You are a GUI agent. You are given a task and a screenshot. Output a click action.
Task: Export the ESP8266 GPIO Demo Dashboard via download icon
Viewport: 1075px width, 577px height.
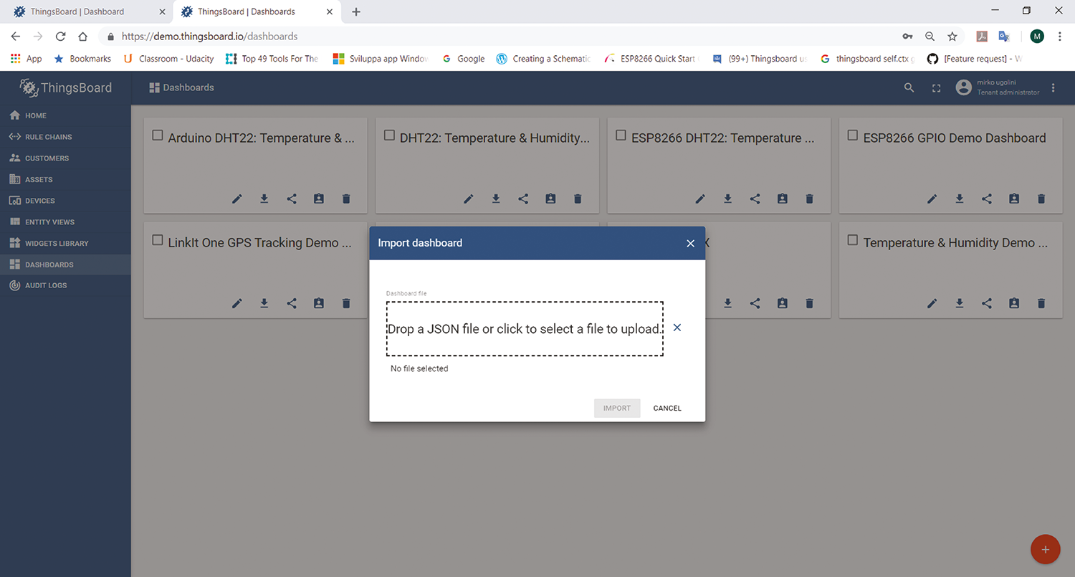point(960,199)
